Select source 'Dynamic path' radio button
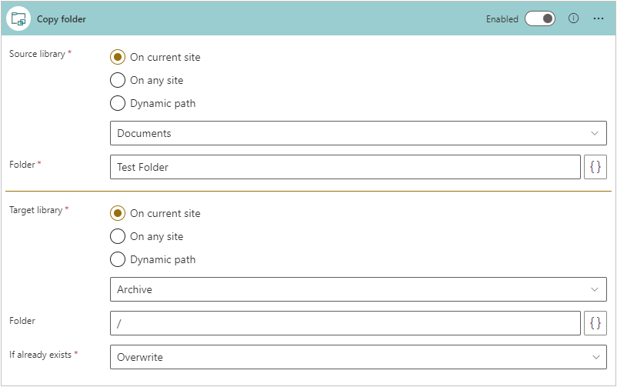The height and width of the screenshot is (387, 617). 118,103
